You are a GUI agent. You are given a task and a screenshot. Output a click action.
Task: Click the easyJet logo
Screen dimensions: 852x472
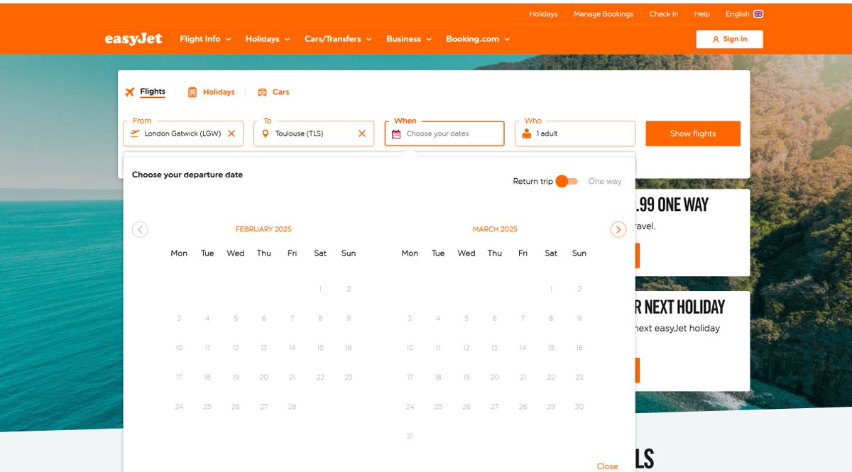coord(133,39)
